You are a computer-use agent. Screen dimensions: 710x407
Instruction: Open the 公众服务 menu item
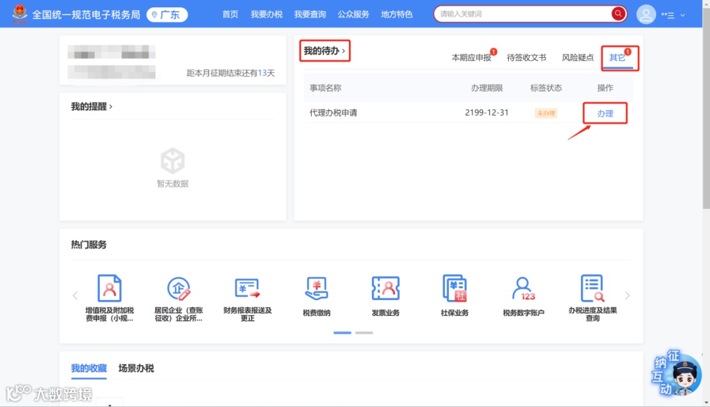point(354,14)
